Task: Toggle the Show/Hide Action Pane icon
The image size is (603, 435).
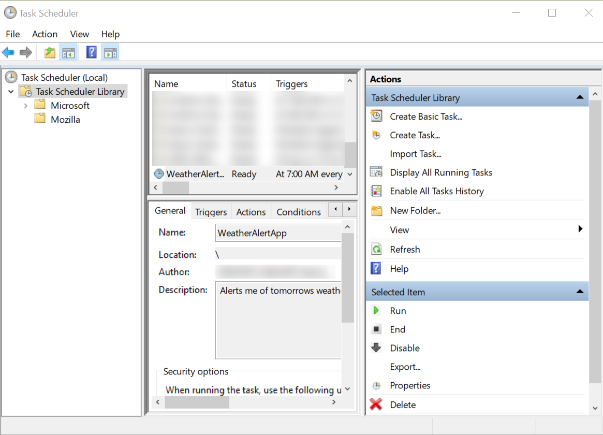Action: click(110, 53)
